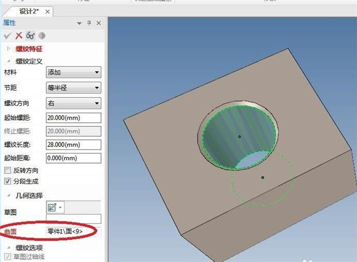Click the 起始螺距 input field

[x=73, y=118]
